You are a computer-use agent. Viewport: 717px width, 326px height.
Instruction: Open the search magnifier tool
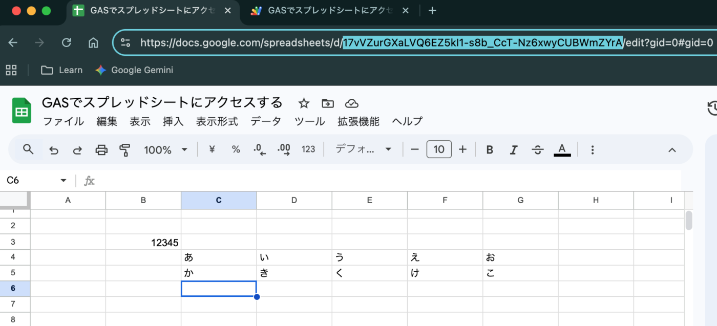(x=29, y=149)
